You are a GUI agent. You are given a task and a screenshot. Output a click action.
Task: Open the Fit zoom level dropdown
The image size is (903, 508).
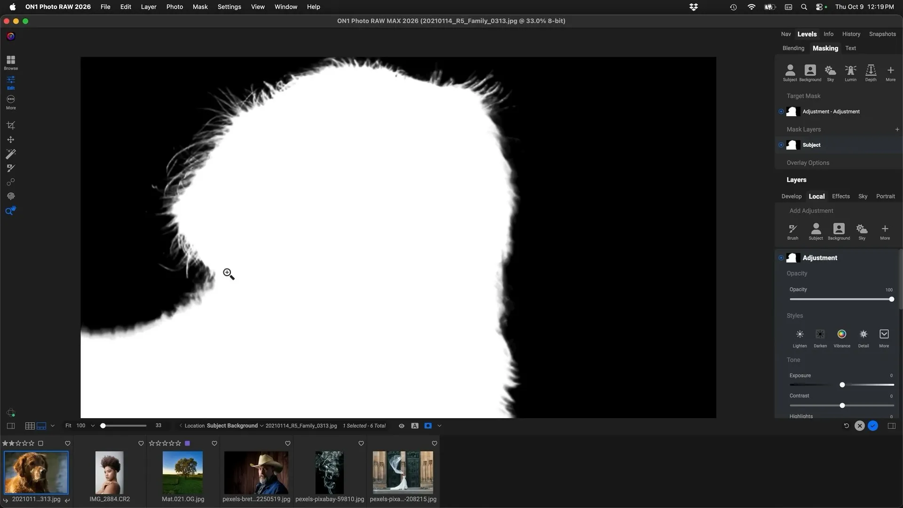(x=93, y=426)
